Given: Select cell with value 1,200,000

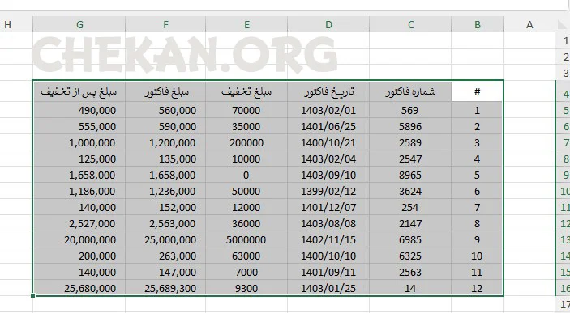Looking at the screenshot, I should [x=165, y=142].
